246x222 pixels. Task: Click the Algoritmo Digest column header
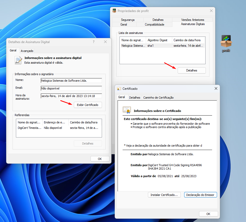tap(159, 40)
